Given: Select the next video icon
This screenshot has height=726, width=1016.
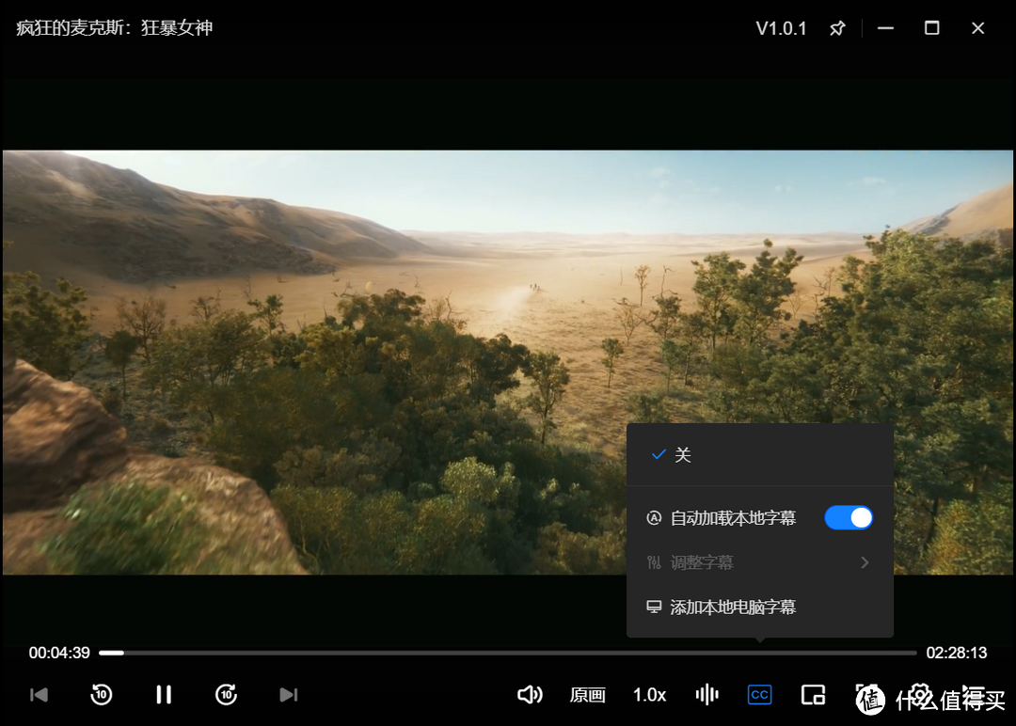Looking at the screenshot, I should tap(288, 694).
